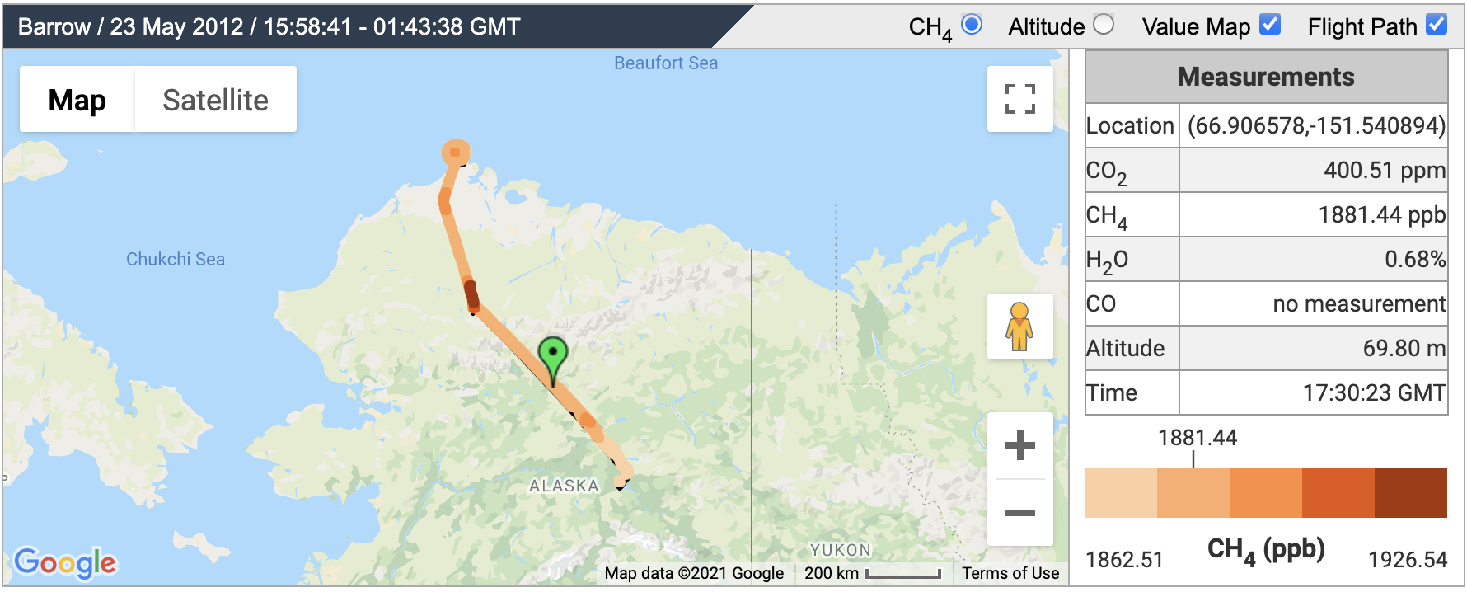
Task: Open the Terms of Use link
Action: click(x=1010, y=573)
